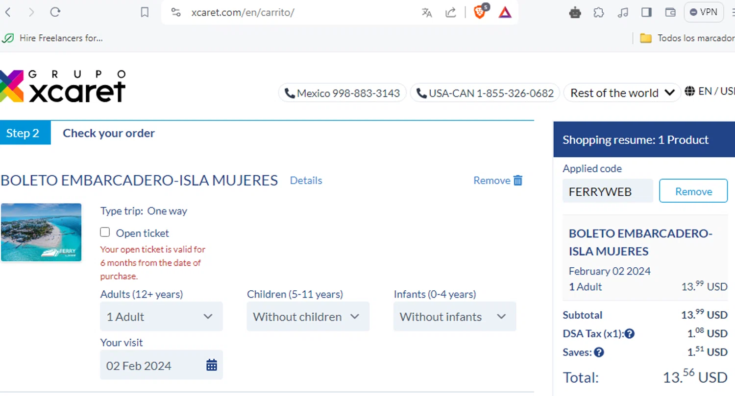The height and width of the screenshot is (396, 735).
Task: Click the February 02 2024 date in summary
Action: 610,271
